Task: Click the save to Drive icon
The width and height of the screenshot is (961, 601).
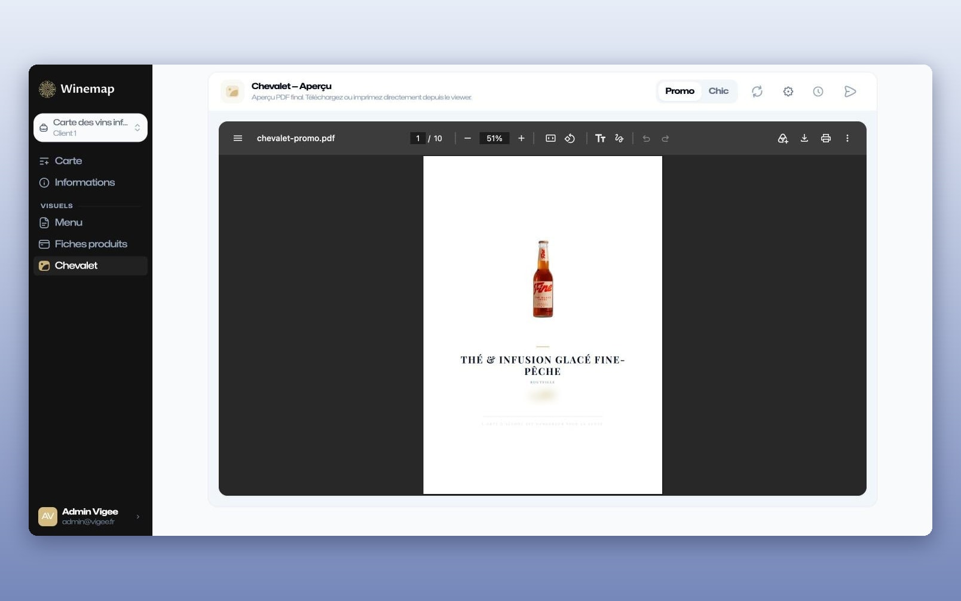Action: click(783, 138)
